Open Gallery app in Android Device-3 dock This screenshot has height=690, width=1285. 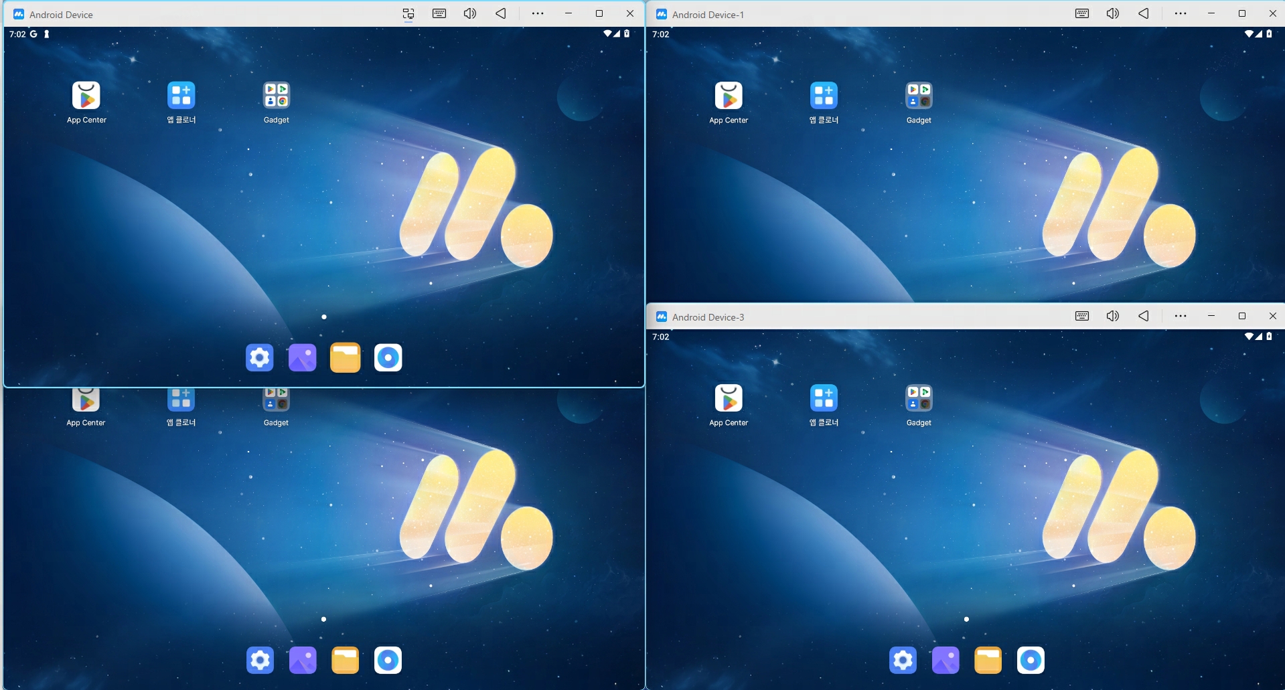946,660
